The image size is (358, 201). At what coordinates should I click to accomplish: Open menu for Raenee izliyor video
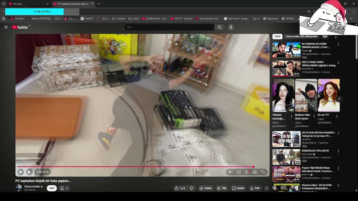pos(338,186)
